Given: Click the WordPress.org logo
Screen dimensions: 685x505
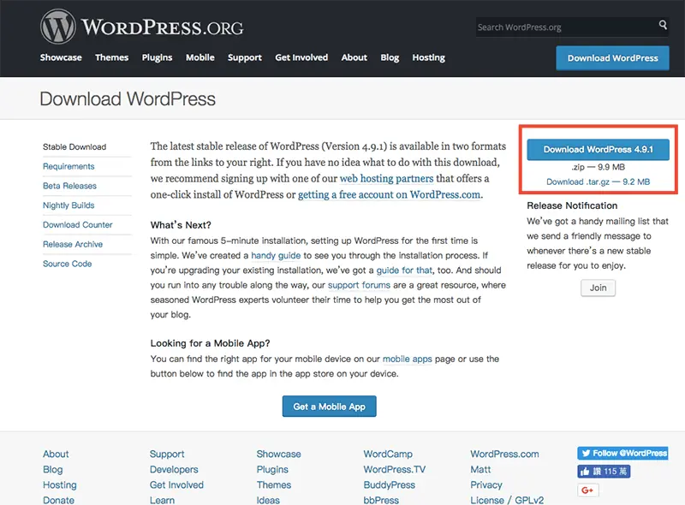Looking at the screenshot, I should tap(141, 27).
